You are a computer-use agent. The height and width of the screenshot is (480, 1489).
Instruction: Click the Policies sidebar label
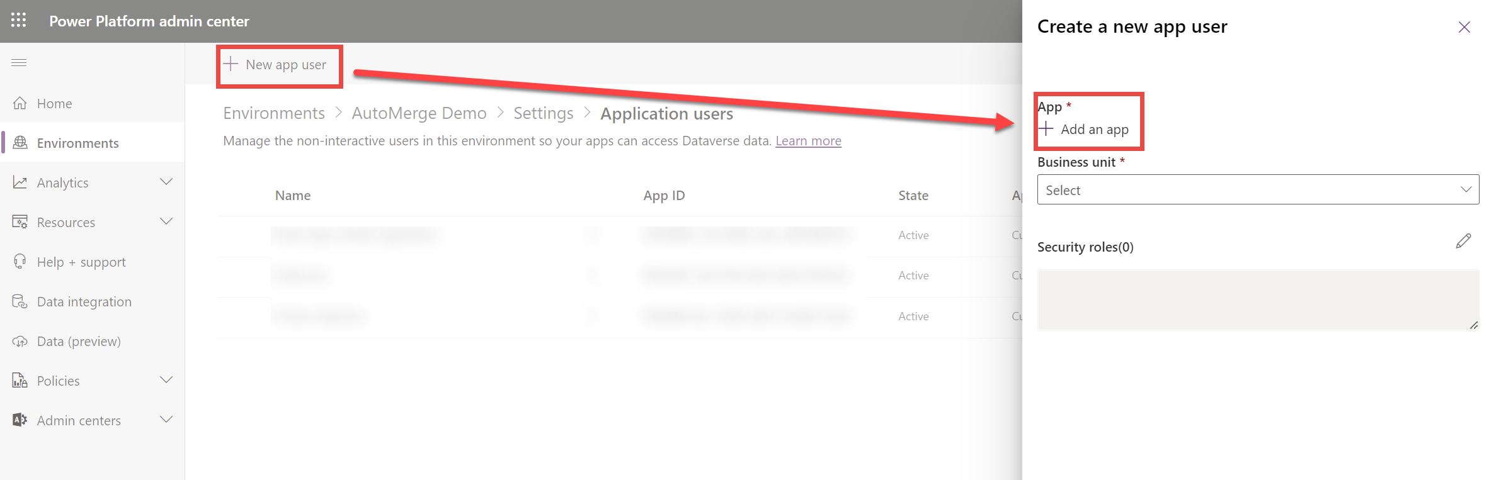(x=58, y=381)
